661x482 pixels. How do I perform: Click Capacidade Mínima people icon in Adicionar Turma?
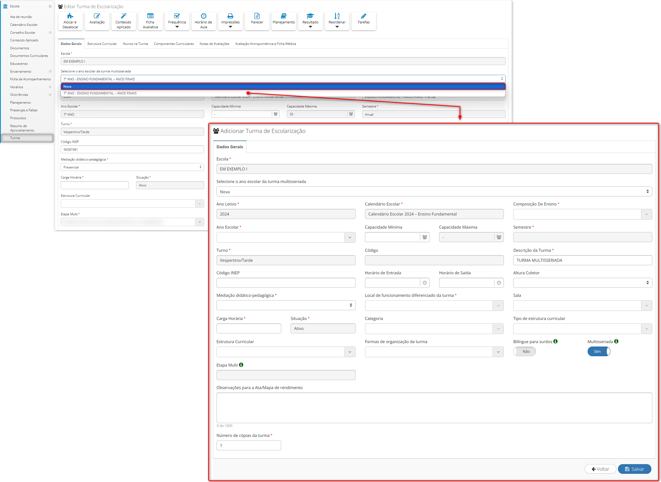tap(425, 237)
